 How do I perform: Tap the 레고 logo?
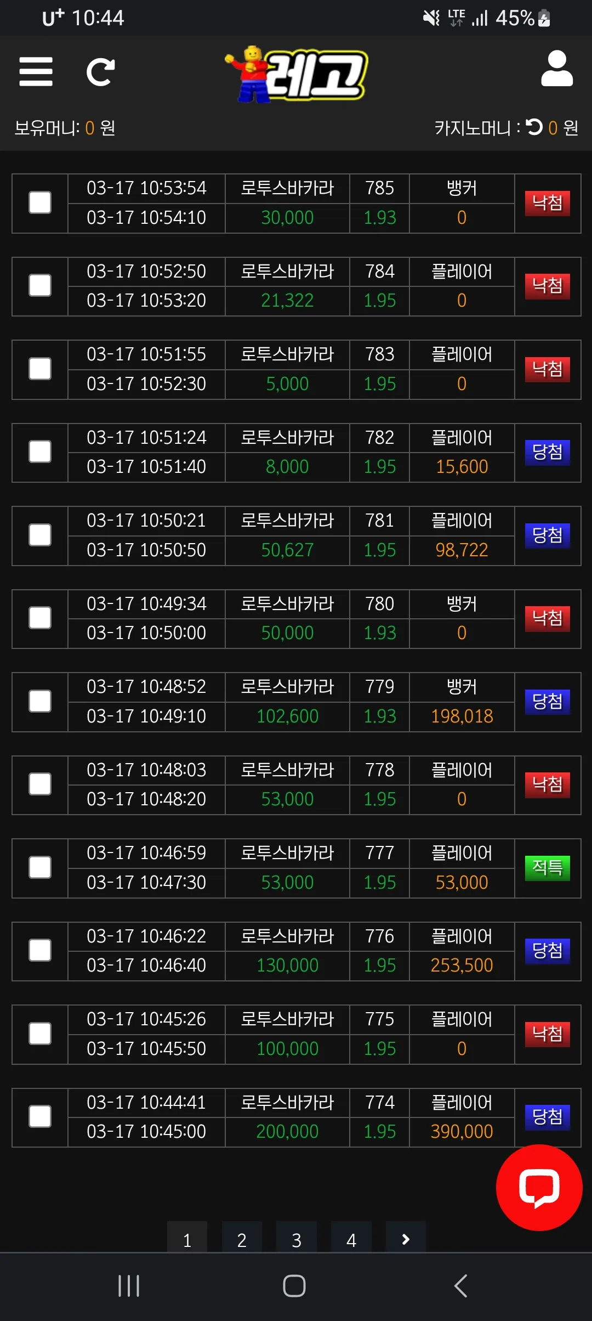tap(297, 74)
